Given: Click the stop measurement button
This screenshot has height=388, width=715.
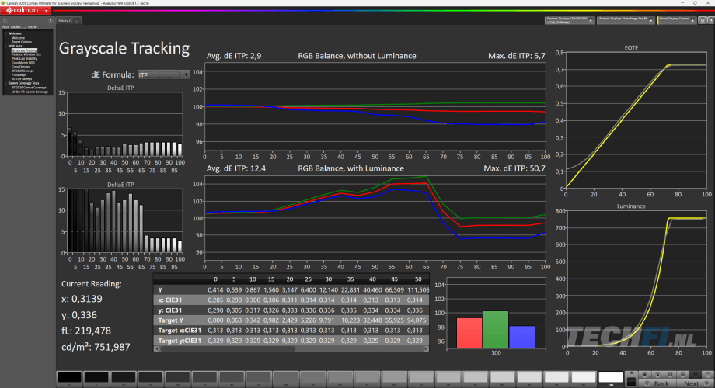Looking at the screenshot, I should (x=645, y=375).
